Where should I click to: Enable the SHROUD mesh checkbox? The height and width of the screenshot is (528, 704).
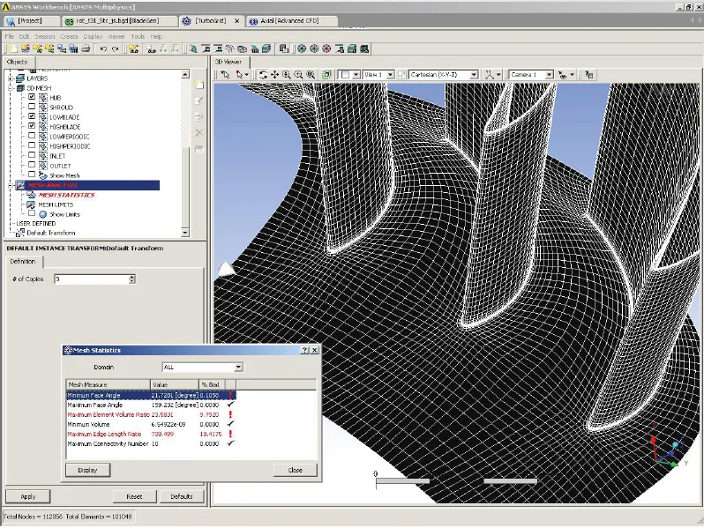(33, 107)
